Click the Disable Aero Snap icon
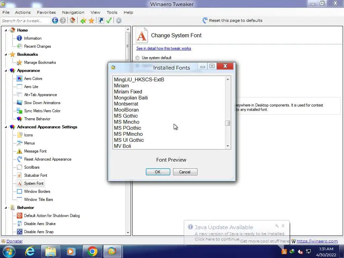344x258 pixels. (19, 232)
